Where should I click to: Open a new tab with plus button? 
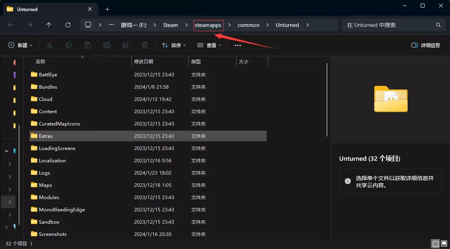click(x=107, y=10)
